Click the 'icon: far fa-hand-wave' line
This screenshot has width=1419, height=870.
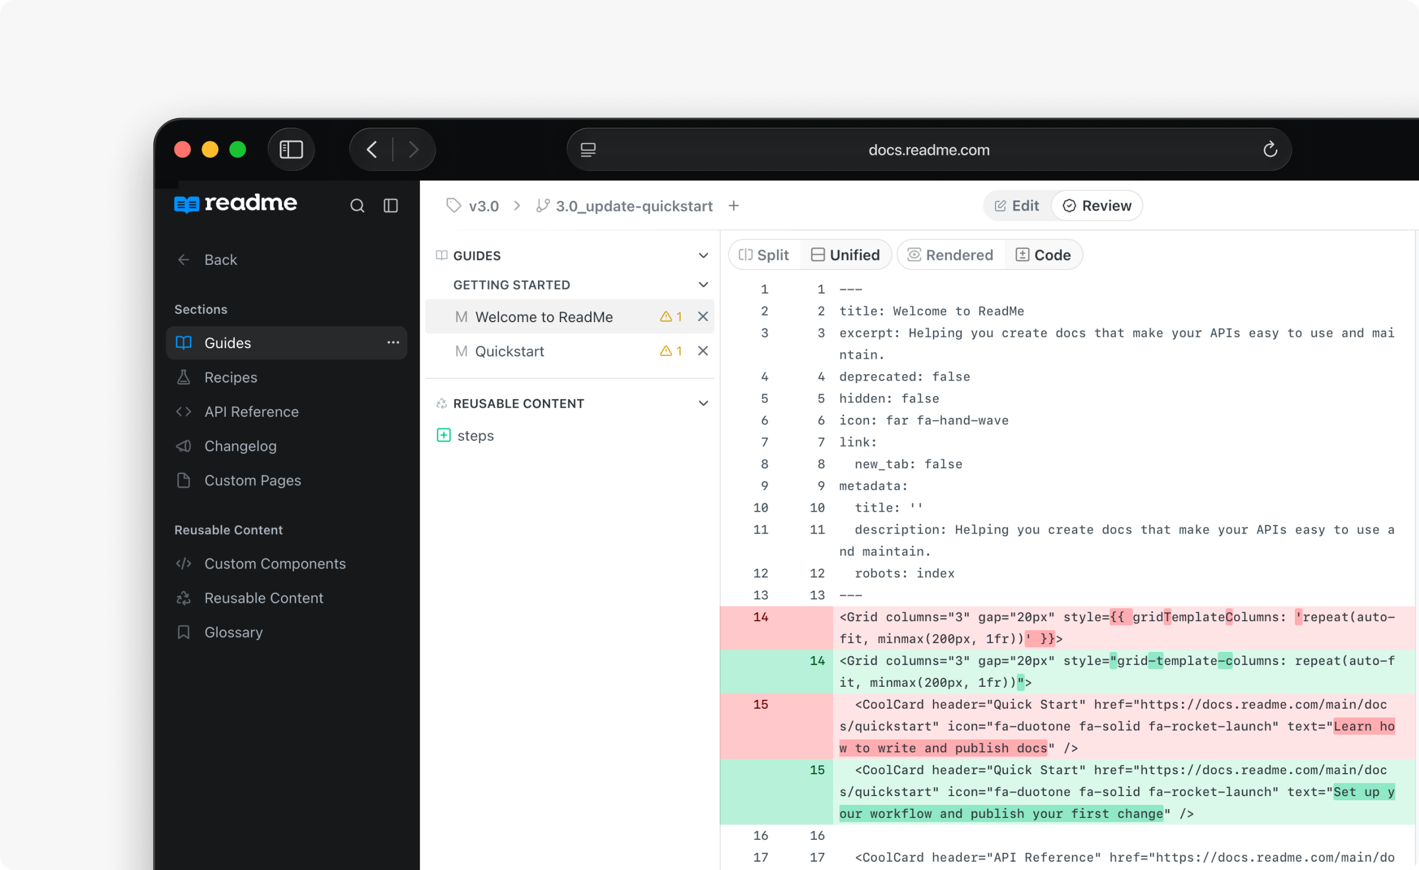(924, 421)
